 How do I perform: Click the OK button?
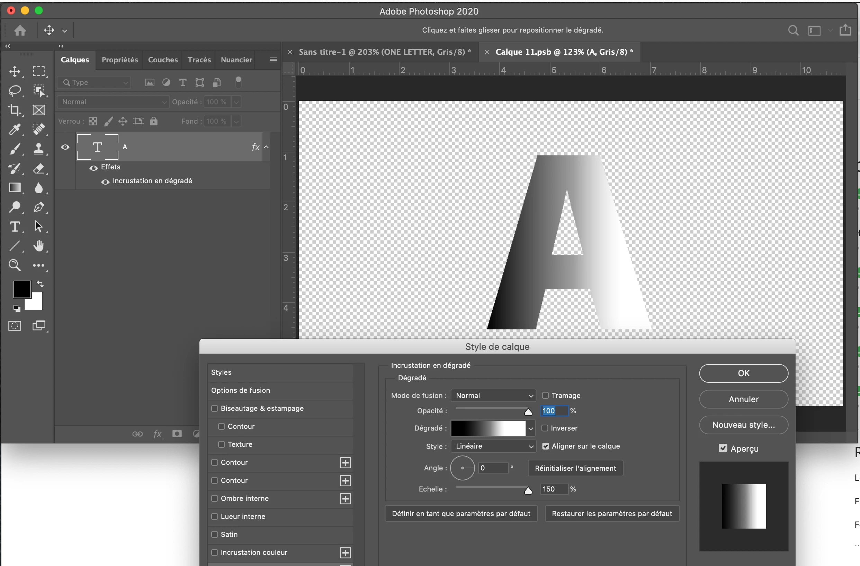pyautogui.click(x=743, y=373)
